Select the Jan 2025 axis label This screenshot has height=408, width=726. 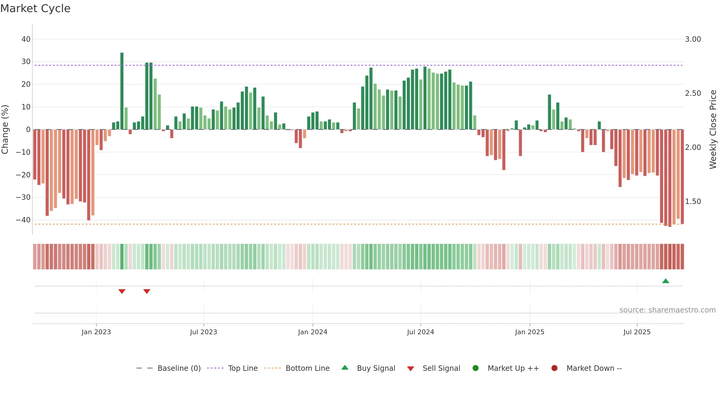(530, 332)
